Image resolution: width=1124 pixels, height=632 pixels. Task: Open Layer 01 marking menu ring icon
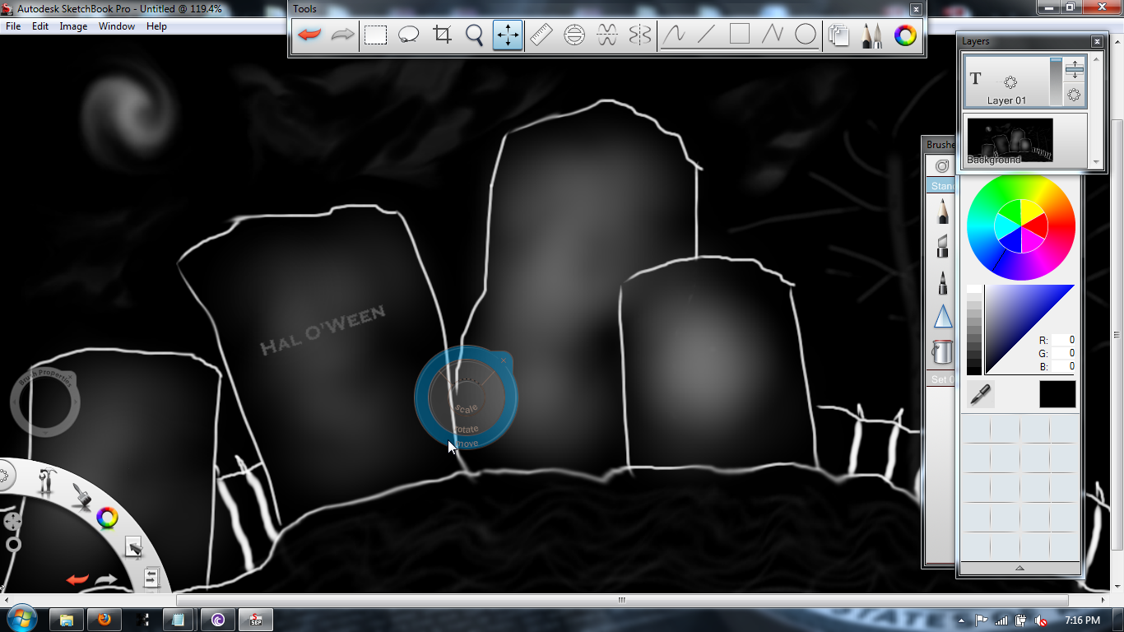pyautogui.click(x=1075, y=95)
